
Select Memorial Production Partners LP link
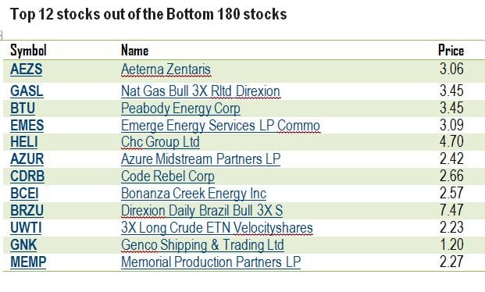click(211, 262)
